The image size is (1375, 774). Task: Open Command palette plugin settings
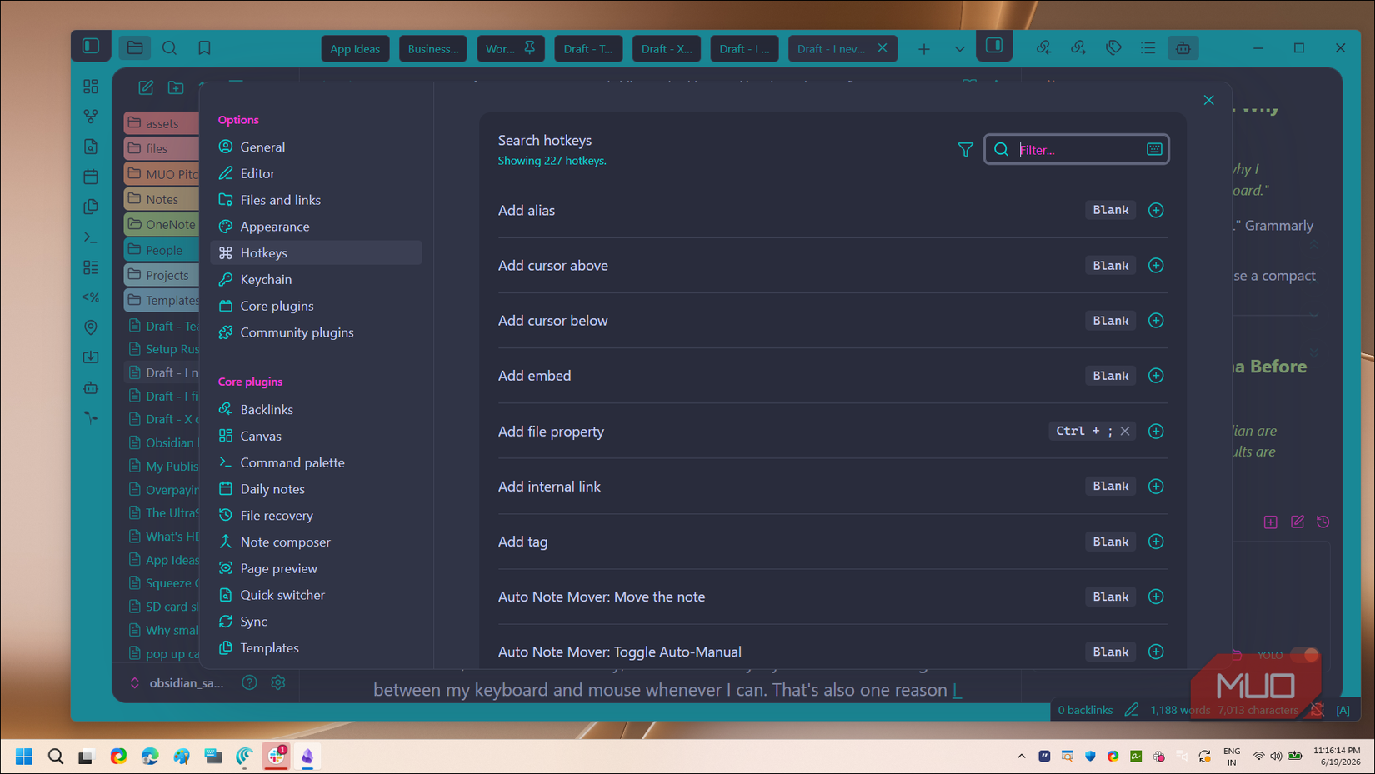316,462
